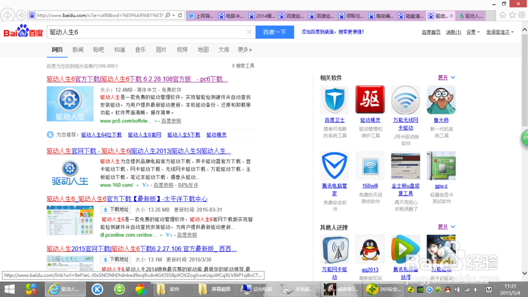Open the Windows Start button

pos(10,289)
